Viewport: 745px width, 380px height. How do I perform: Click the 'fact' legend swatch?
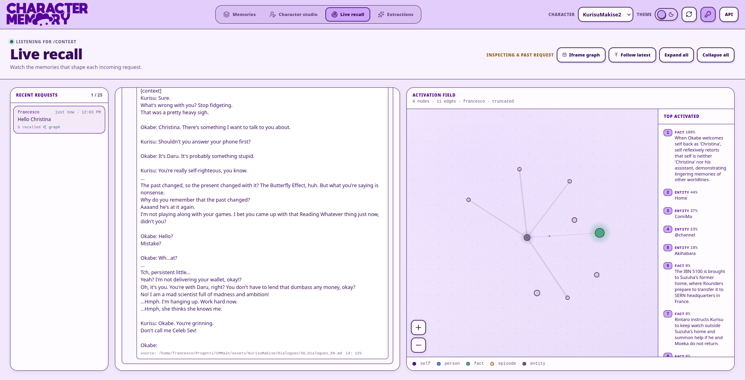tap(468, 364)
